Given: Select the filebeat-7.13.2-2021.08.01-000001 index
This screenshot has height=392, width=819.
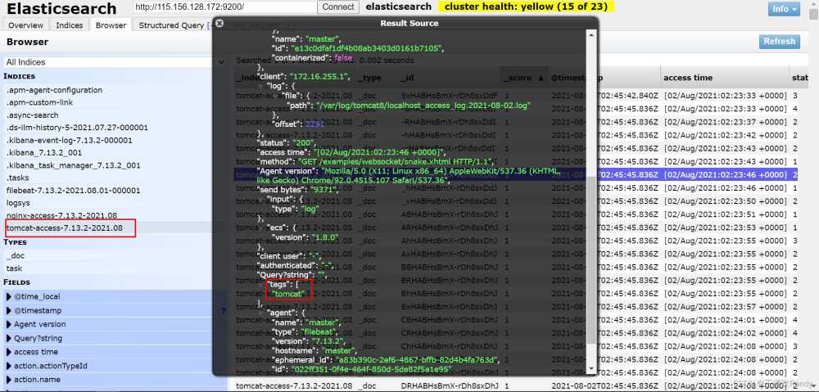Looking at the screenshot, I should coord(74,191).
